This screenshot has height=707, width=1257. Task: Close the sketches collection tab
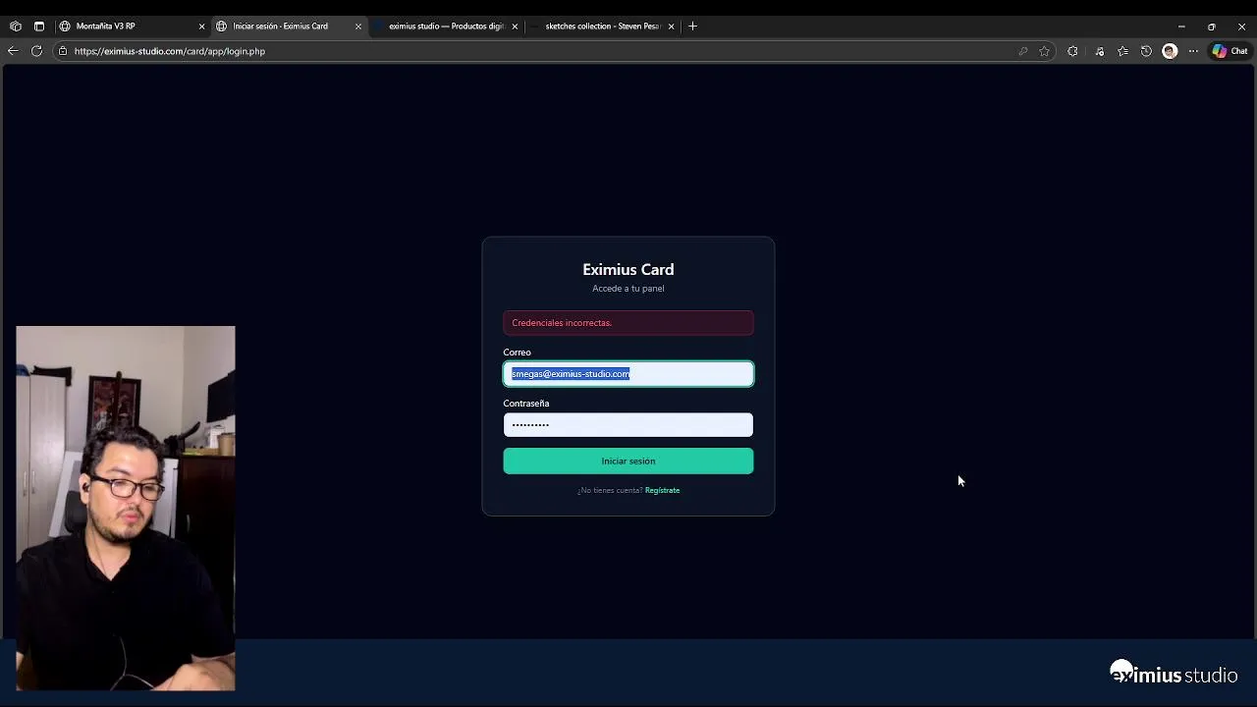tap(672, 27)
